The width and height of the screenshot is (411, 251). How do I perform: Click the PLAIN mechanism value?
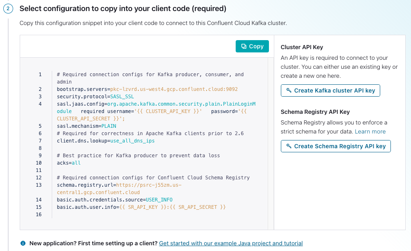[x=108, y=126]
